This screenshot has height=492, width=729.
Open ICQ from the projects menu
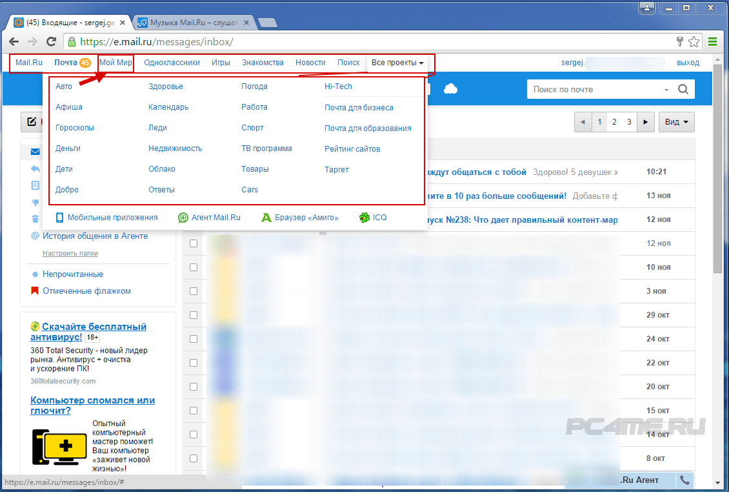point(373,218)
